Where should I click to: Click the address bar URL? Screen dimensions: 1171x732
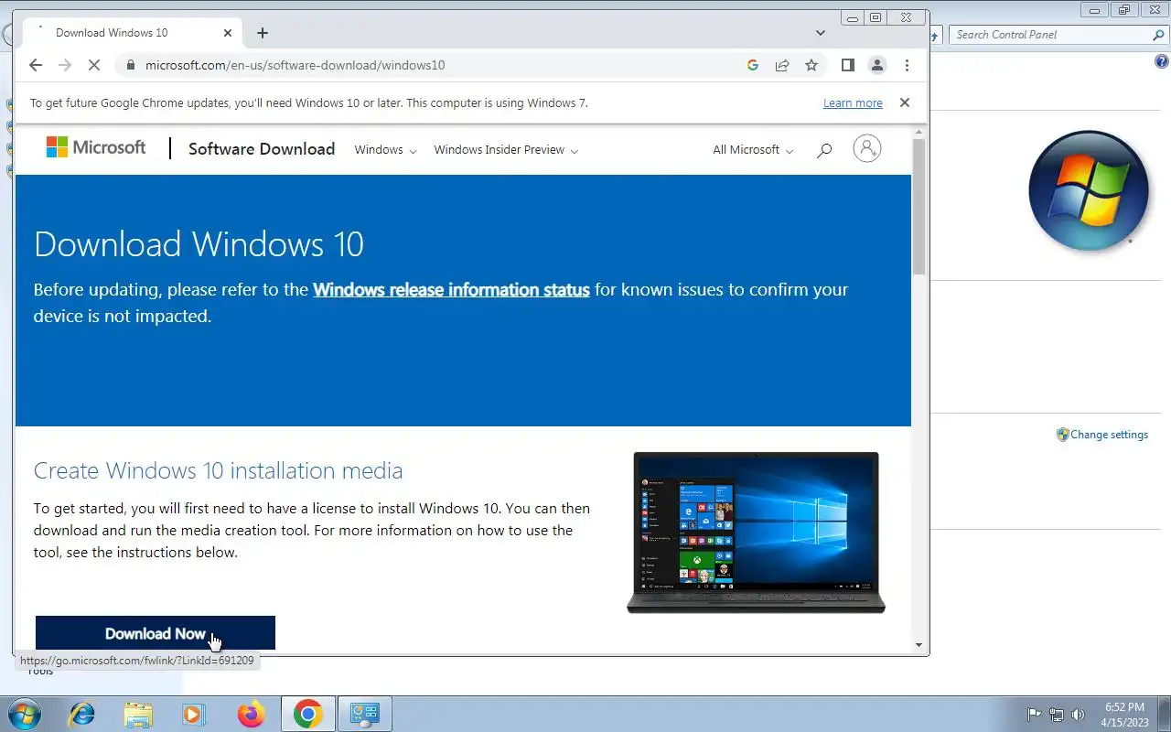(x=295, y=65)
